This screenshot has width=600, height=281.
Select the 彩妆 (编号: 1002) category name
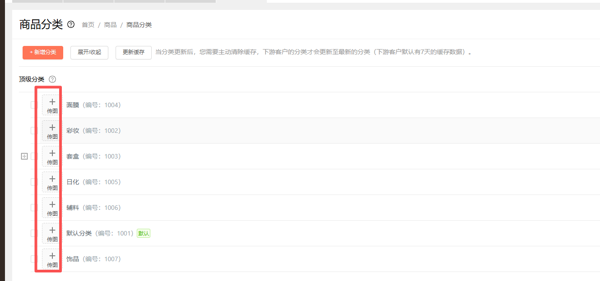[93, 131]
